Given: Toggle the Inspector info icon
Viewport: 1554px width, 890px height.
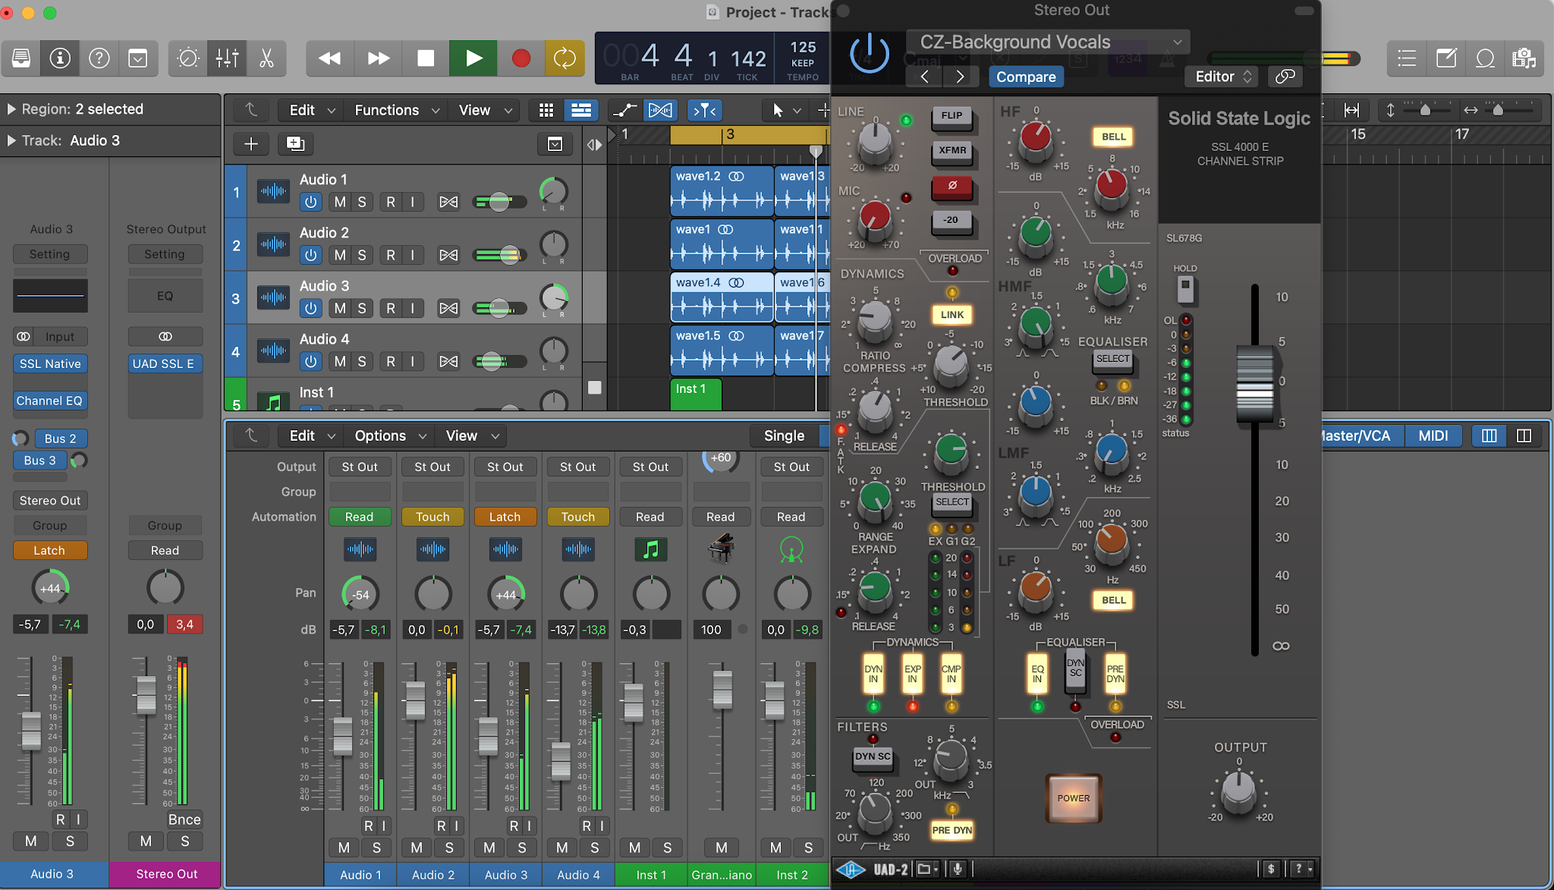Looking at the screenshot, I should [x=59, y=58].
